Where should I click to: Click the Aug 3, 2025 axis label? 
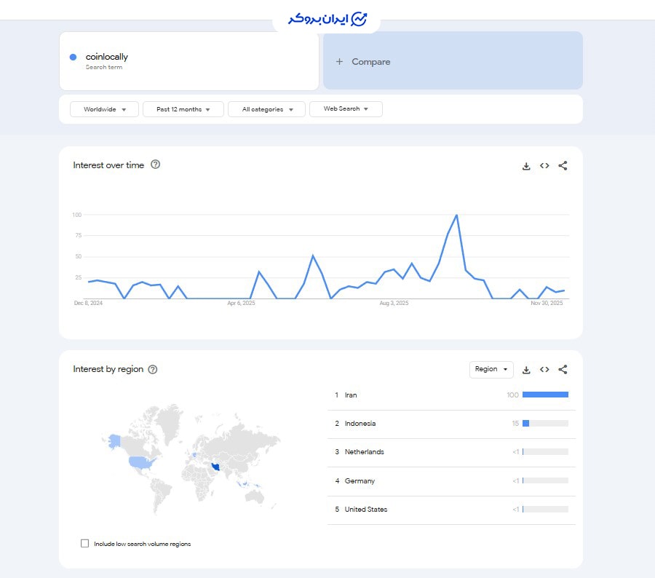(x=394, y=303)
